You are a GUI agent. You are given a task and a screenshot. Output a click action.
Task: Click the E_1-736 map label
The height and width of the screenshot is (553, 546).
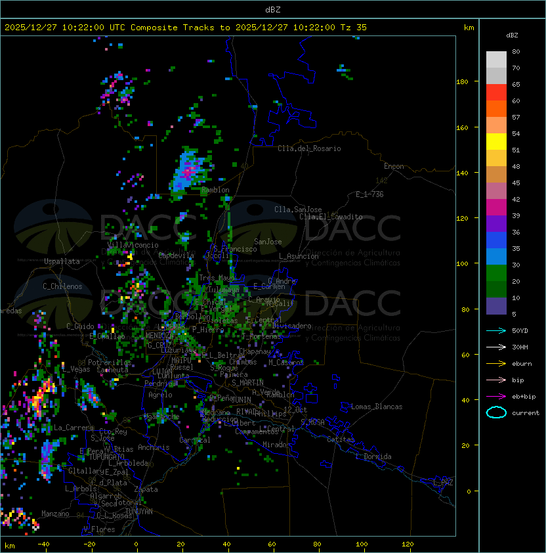(x=369, y=194)
